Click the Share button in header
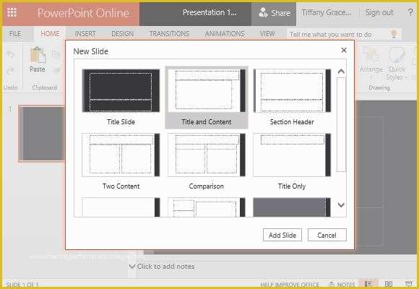This screenshot has width=419, height=289. 274,13
